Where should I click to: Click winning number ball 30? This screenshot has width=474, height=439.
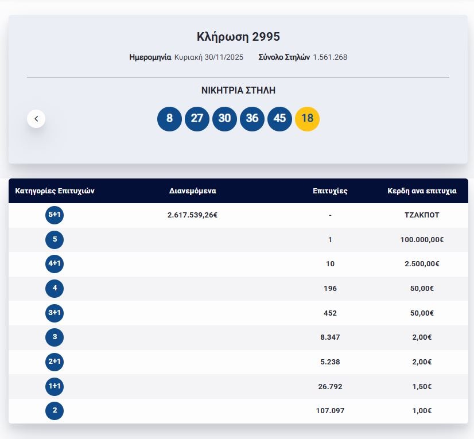[x=224, y=119]
